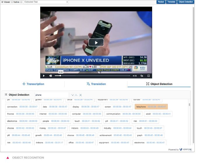Click electronics tag timed 00:00:40 - 00:00:45
The width and height of the screenshot is (204, 165).
pos(22,121)
